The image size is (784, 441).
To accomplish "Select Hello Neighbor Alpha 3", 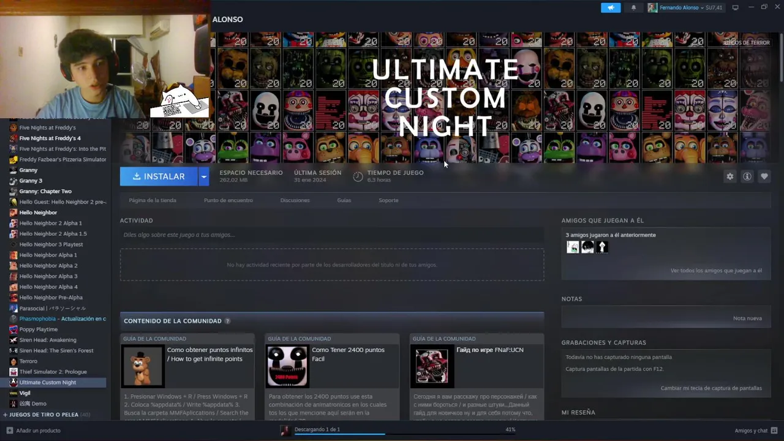I will [x=48, y=276].
